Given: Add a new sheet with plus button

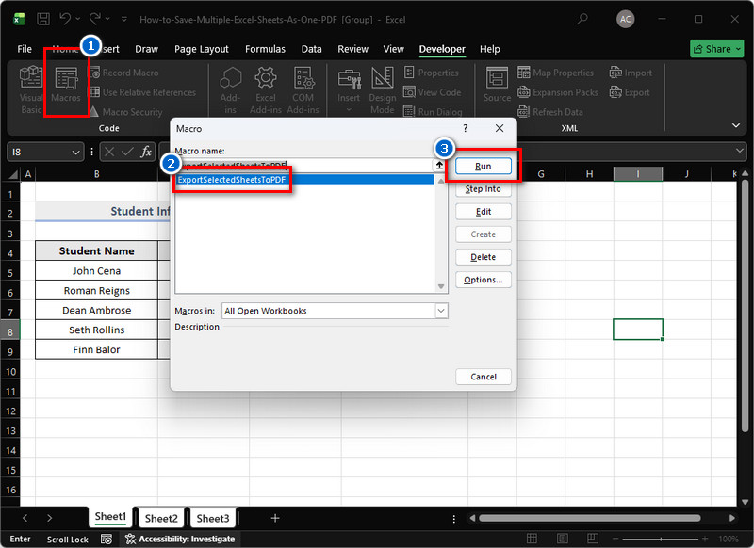Looking at the screenshot, I should (275, 518).
